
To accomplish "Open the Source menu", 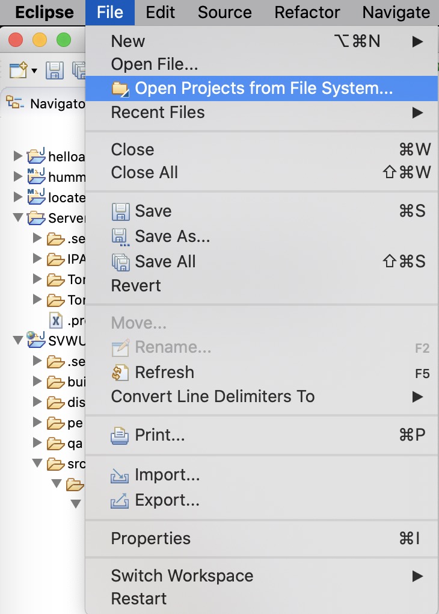I will pos(224,12).
